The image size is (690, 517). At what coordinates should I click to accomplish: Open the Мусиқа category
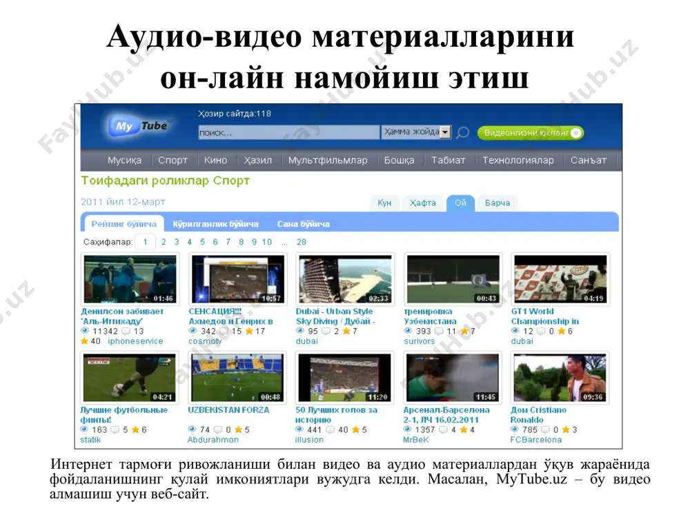[x=124, y=161]
